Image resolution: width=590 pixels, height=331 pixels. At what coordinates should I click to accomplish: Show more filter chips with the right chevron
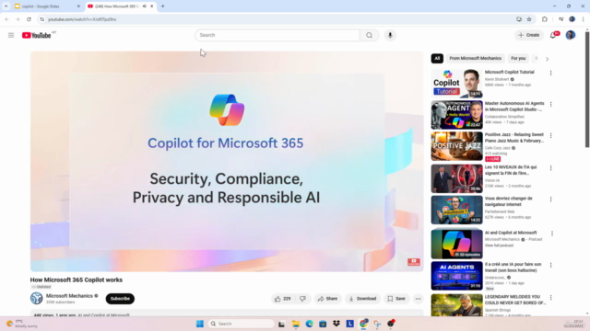(x=547, y=59)
